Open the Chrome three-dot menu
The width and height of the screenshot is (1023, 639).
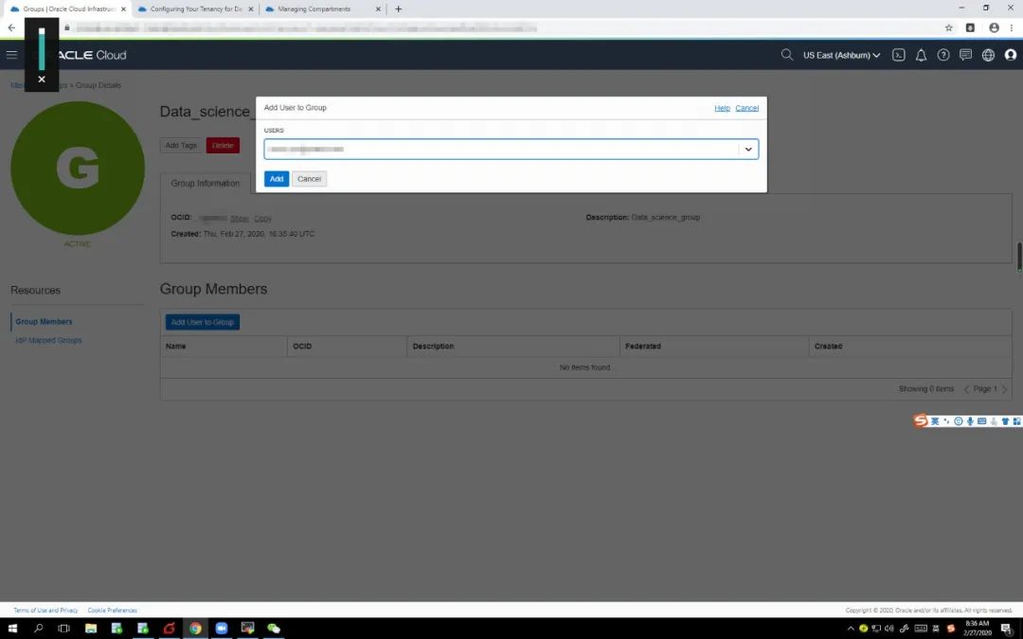point(1012,28)
